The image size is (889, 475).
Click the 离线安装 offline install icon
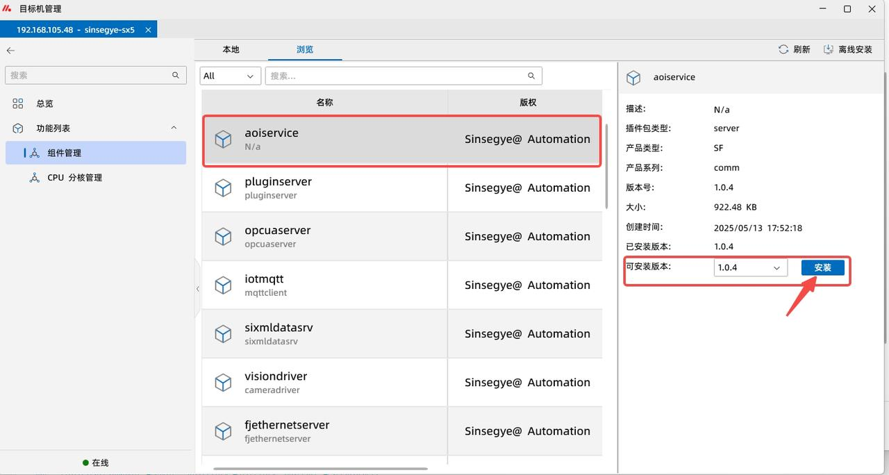tap(829, 49)
